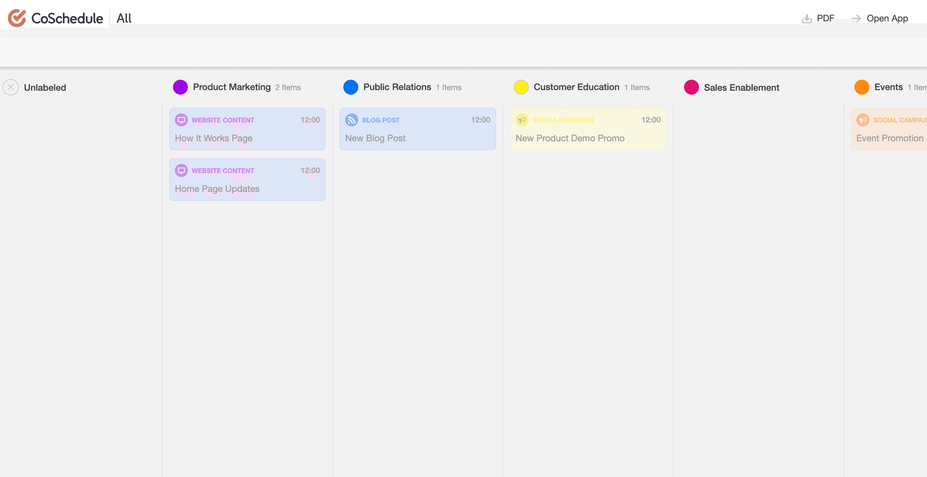The width and height of the screenshot is (927, 477).
Task: Click WEBSITE CONTENT label on Home Page Updates card
Action: pos(223,171)
